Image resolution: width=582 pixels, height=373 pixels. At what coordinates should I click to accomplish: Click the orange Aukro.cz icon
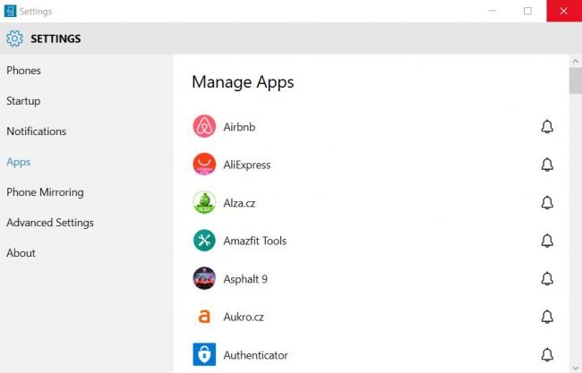[204, 317]
